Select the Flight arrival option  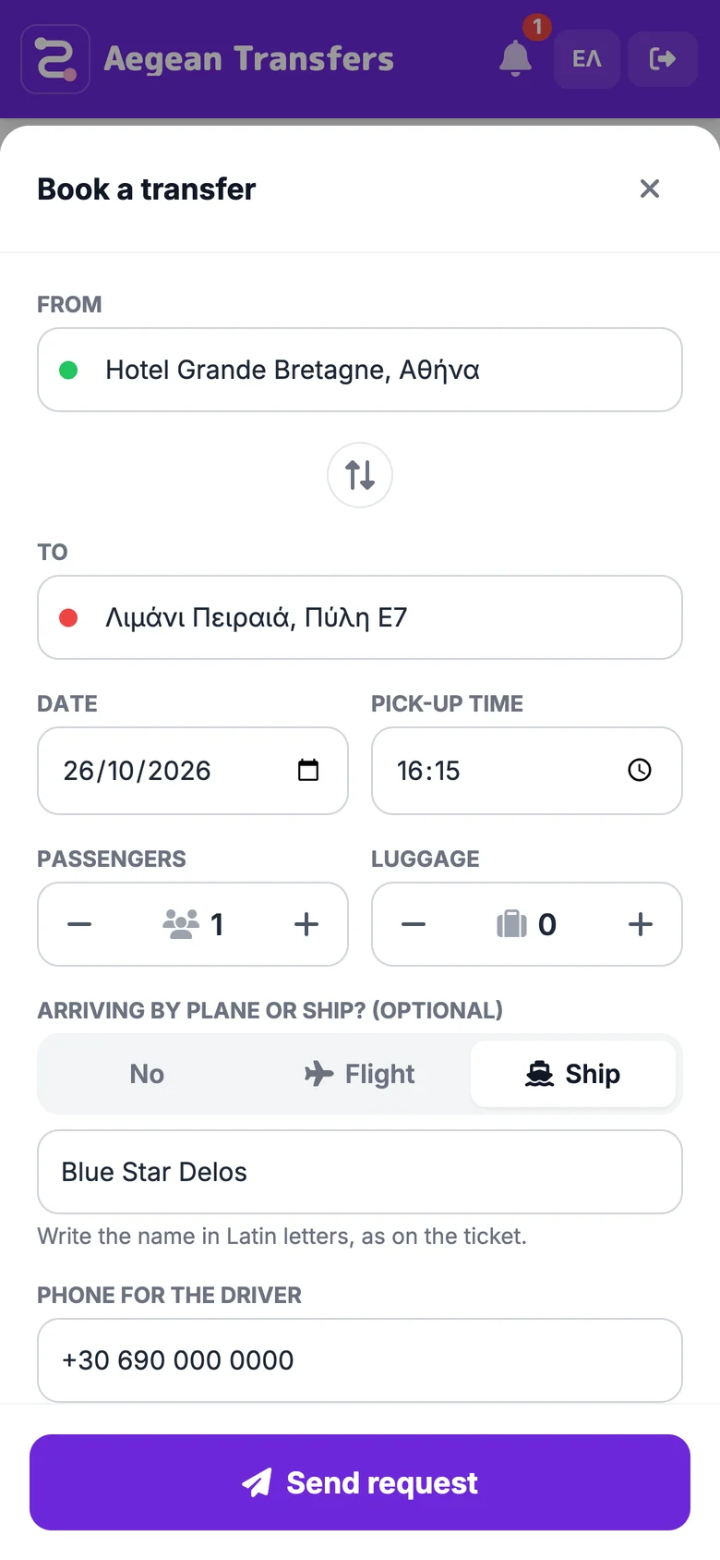tap(360, 1074)
